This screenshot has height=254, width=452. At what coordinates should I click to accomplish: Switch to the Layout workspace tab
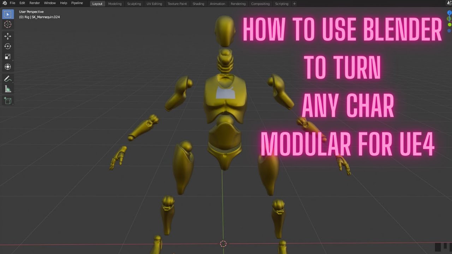[97, 4]
